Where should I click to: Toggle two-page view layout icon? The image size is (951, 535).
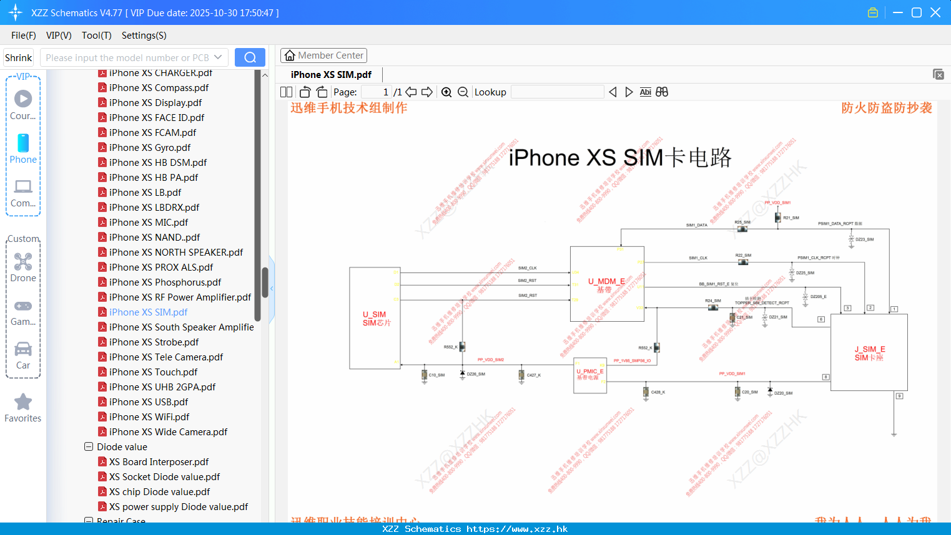[x=286, y=92]
